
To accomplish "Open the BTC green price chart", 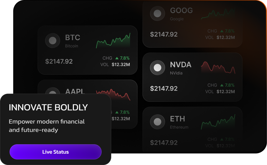I will coord(113,41).
